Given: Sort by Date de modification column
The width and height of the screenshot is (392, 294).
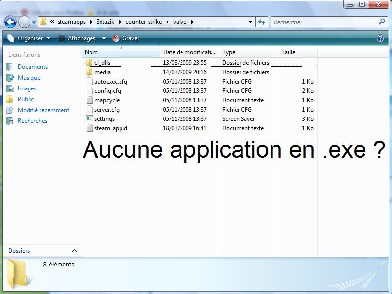Looking at the screenshot, I should (x=189, y=52).
